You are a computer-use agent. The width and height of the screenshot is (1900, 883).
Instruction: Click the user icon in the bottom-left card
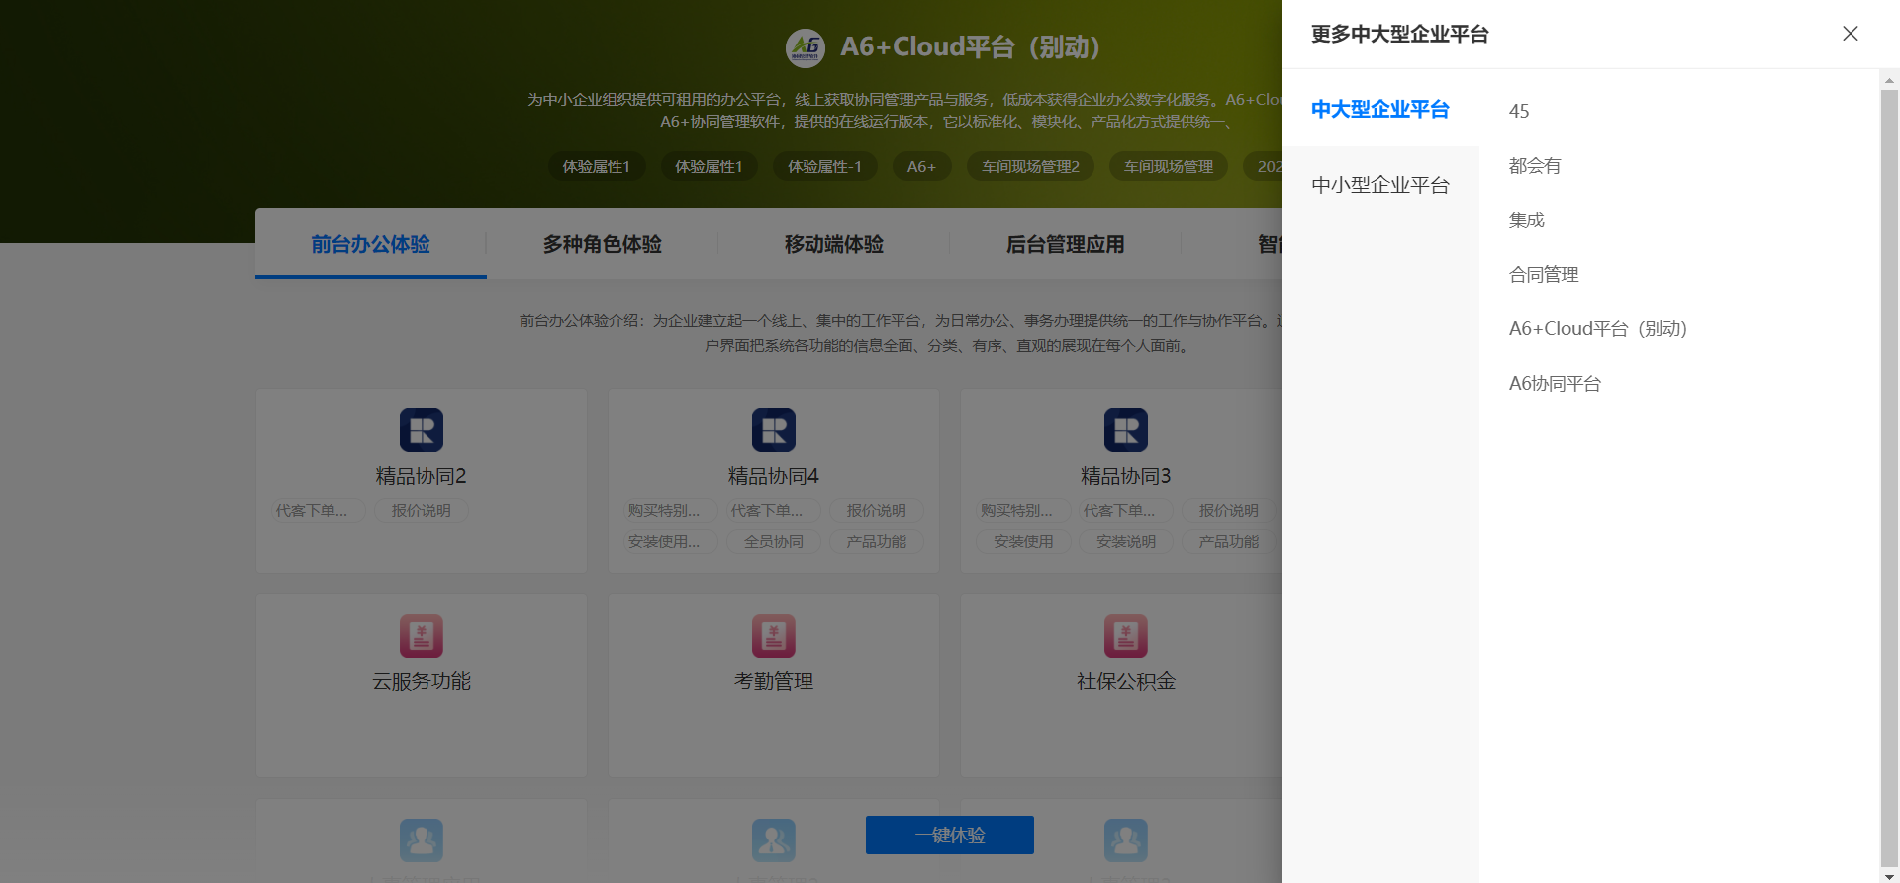(x=422, y=840)
